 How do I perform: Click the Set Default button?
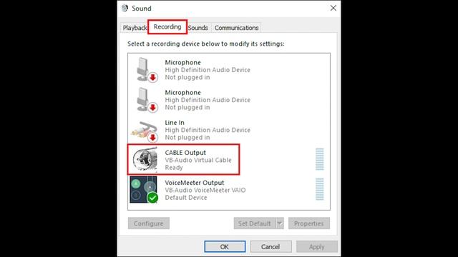255,223
